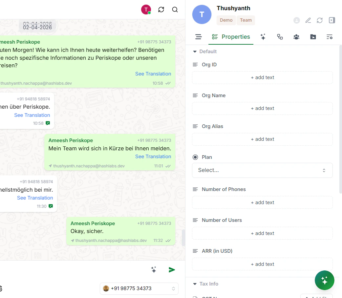This screenshot has width=342, height=298.
Task: Collapse the Default section
Action: coord(195,52)
